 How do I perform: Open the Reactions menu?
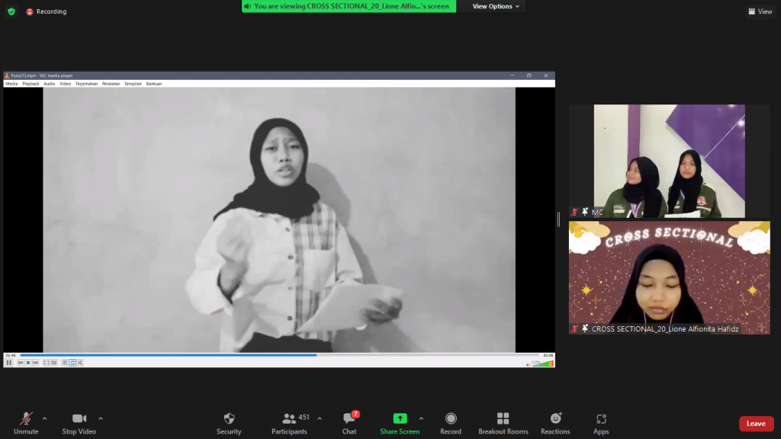click(x=555, y=418)
